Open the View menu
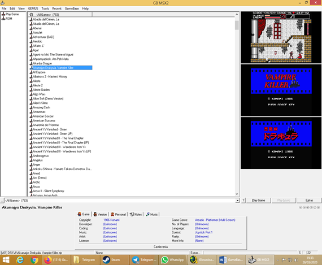Viewport: 322px width, 265px height. point(21,8)
